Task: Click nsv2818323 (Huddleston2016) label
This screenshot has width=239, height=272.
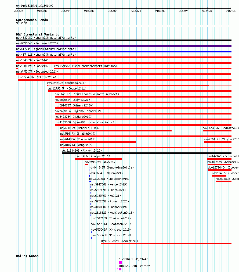Action: coord(112,213)
